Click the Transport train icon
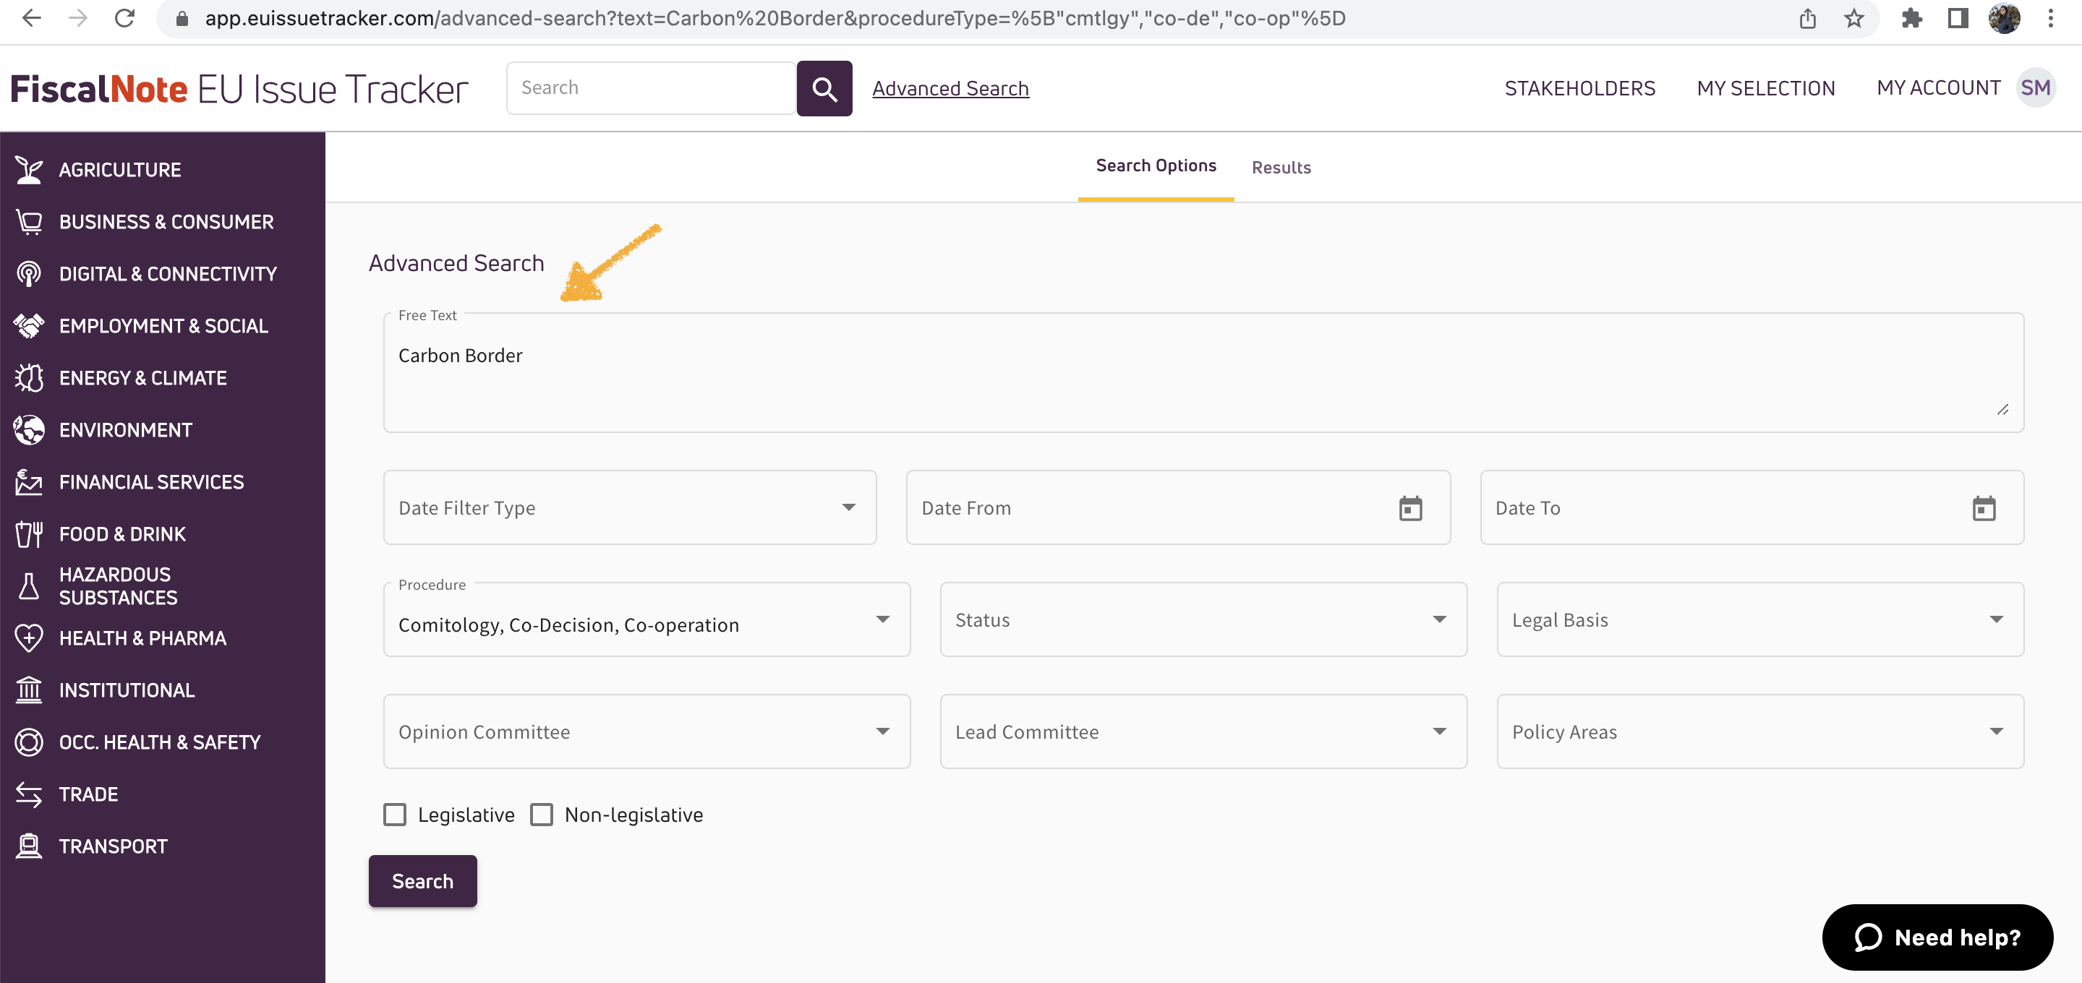The width and height of the screenshot is (2082, 983). coord(29,846)
